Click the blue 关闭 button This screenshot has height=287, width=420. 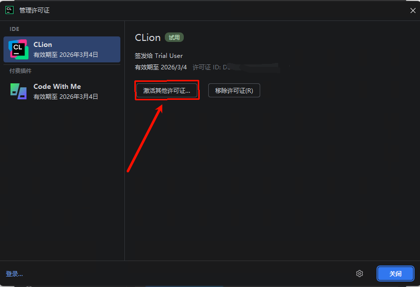[x=396, y=274]
